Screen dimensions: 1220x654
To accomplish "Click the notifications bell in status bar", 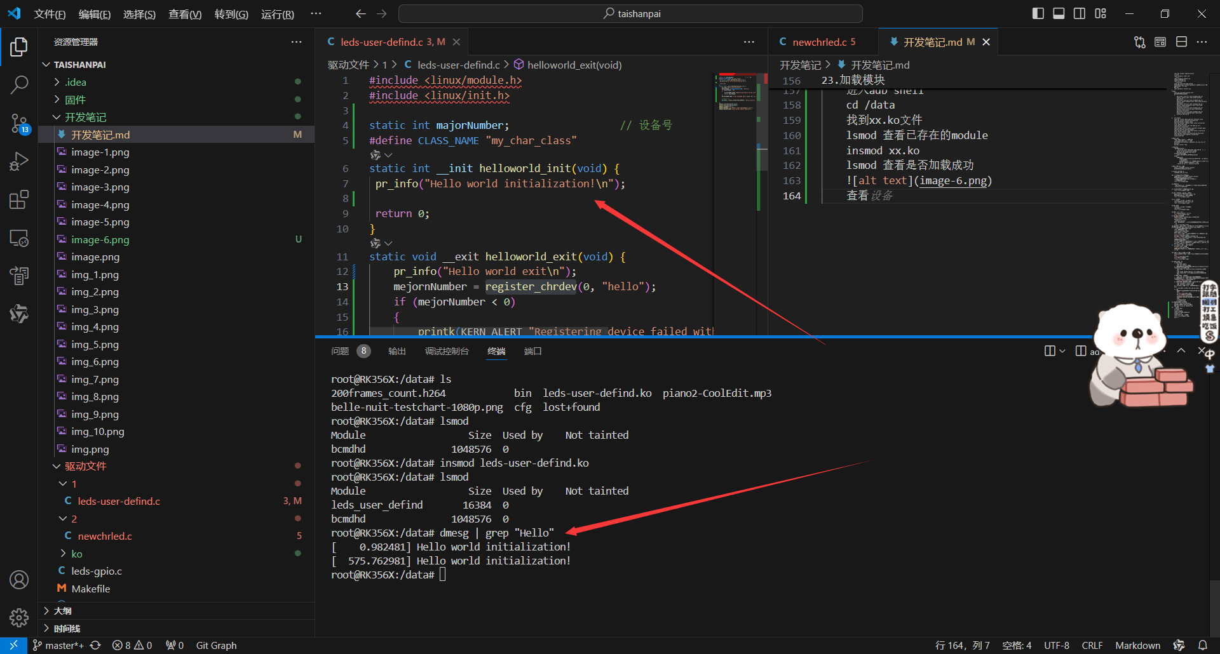I will click(x=1202, y=645).
